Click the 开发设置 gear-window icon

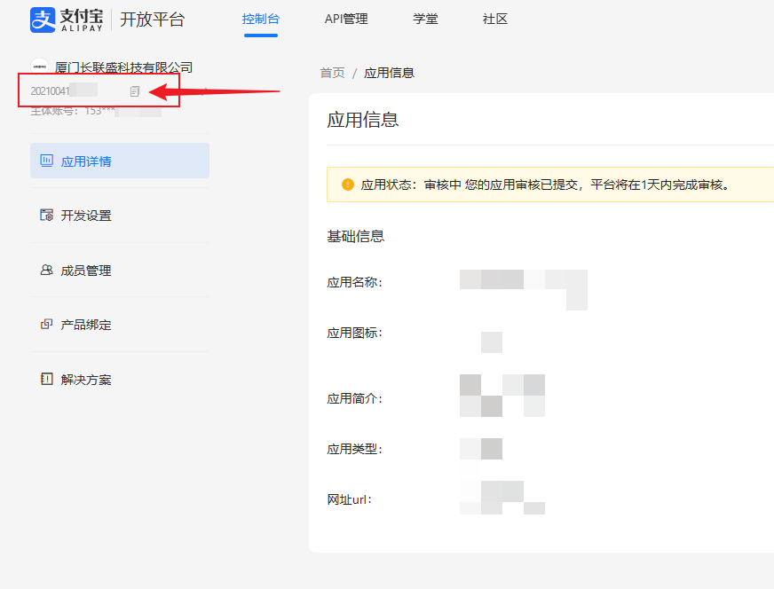[46, 216]
